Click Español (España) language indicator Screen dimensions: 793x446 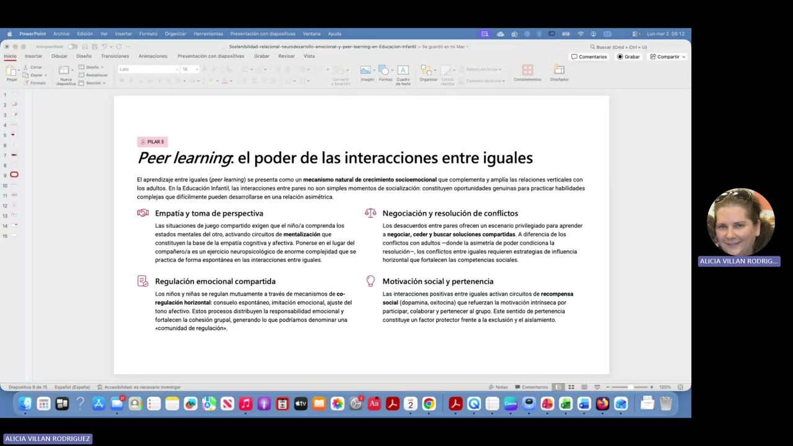[72, 387]
